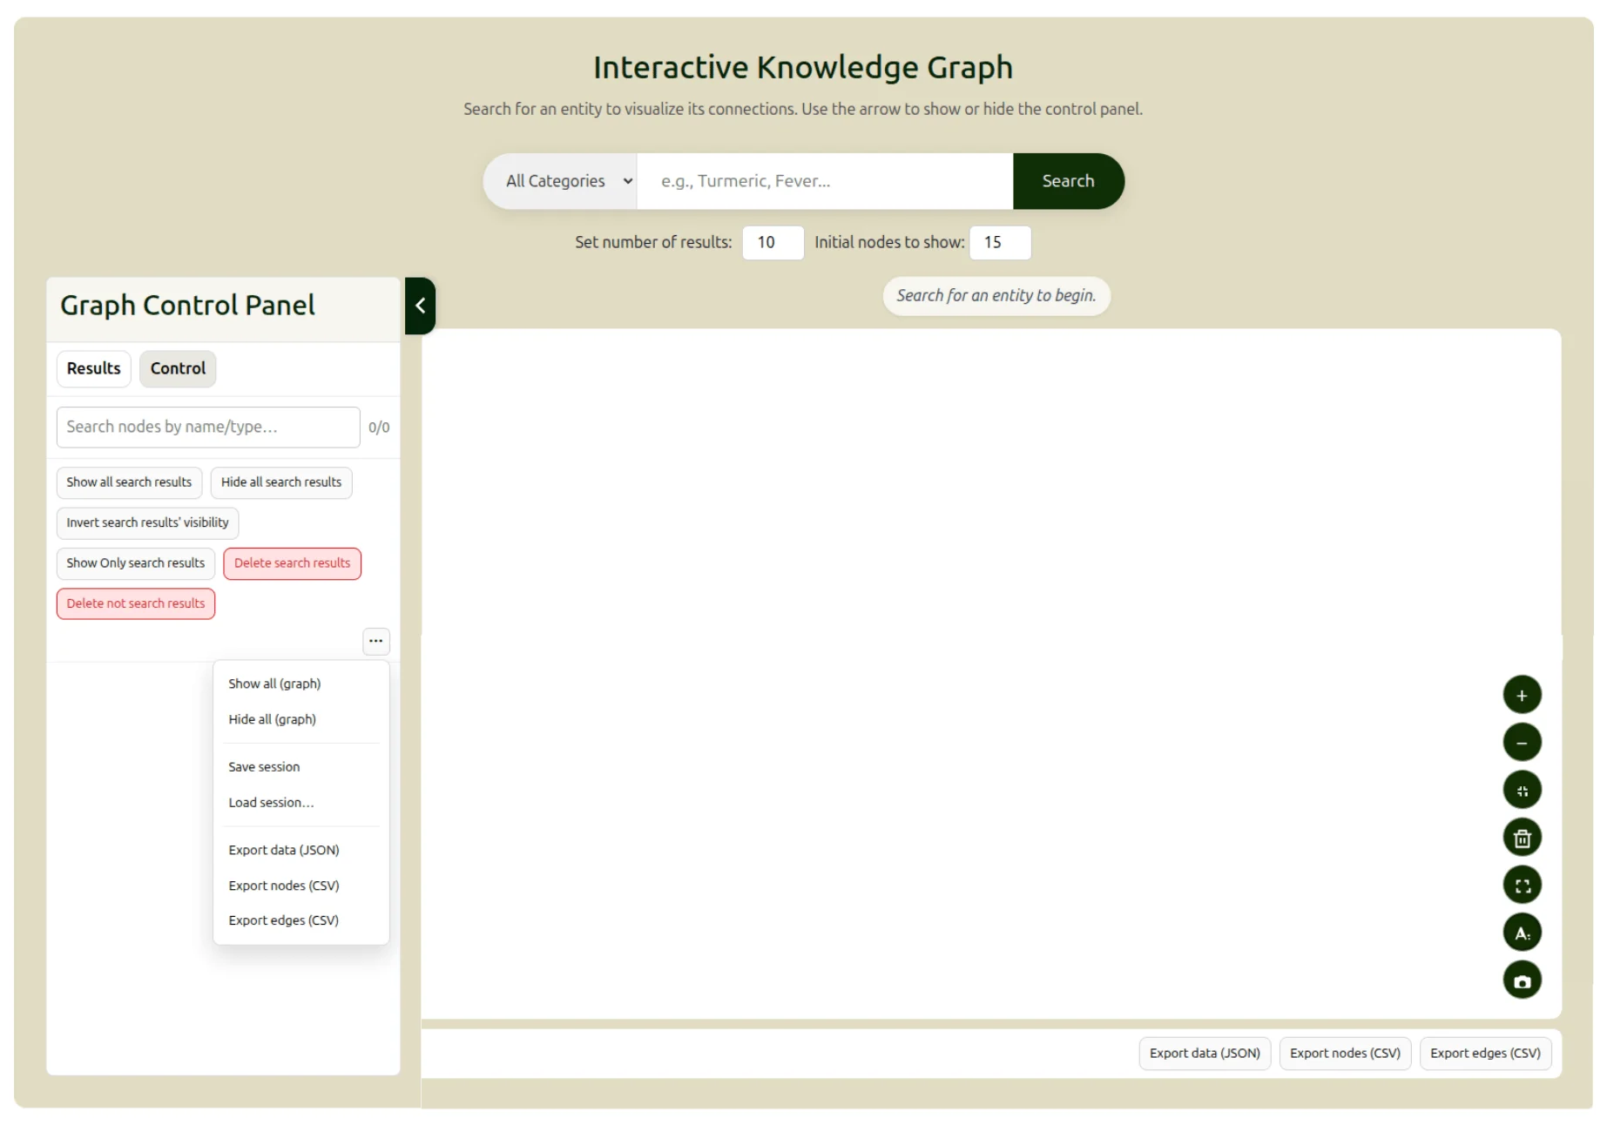This screenshot has height=1125, width=1607.
Task: Pick Hide all (graph) in menu
Action: pos(272,719)
